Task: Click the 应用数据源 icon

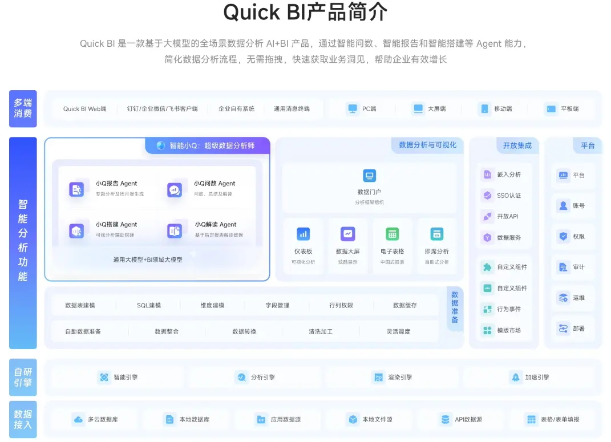Action: (261, 419)
